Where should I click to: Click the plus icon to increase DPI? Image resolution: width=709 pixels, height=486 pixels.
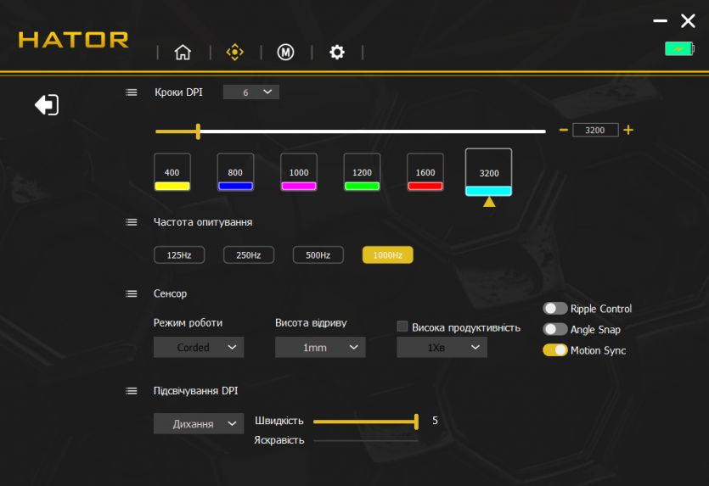[628, 130]
